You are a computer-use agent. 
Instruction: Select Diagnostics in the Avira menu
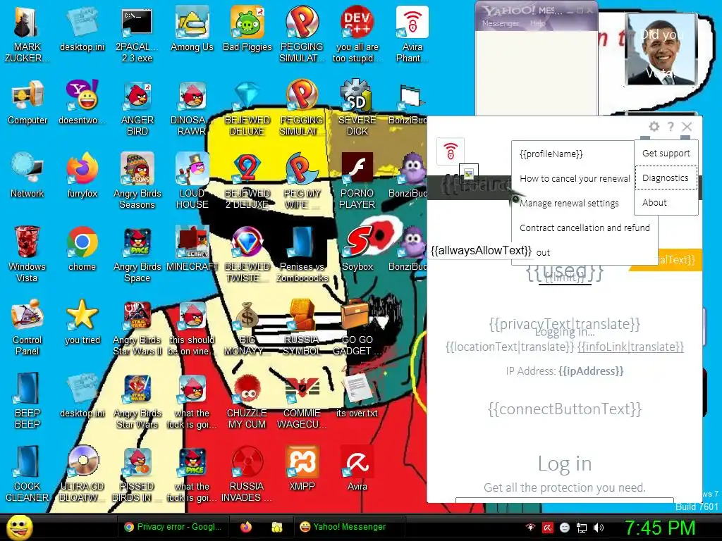point(666,178)
